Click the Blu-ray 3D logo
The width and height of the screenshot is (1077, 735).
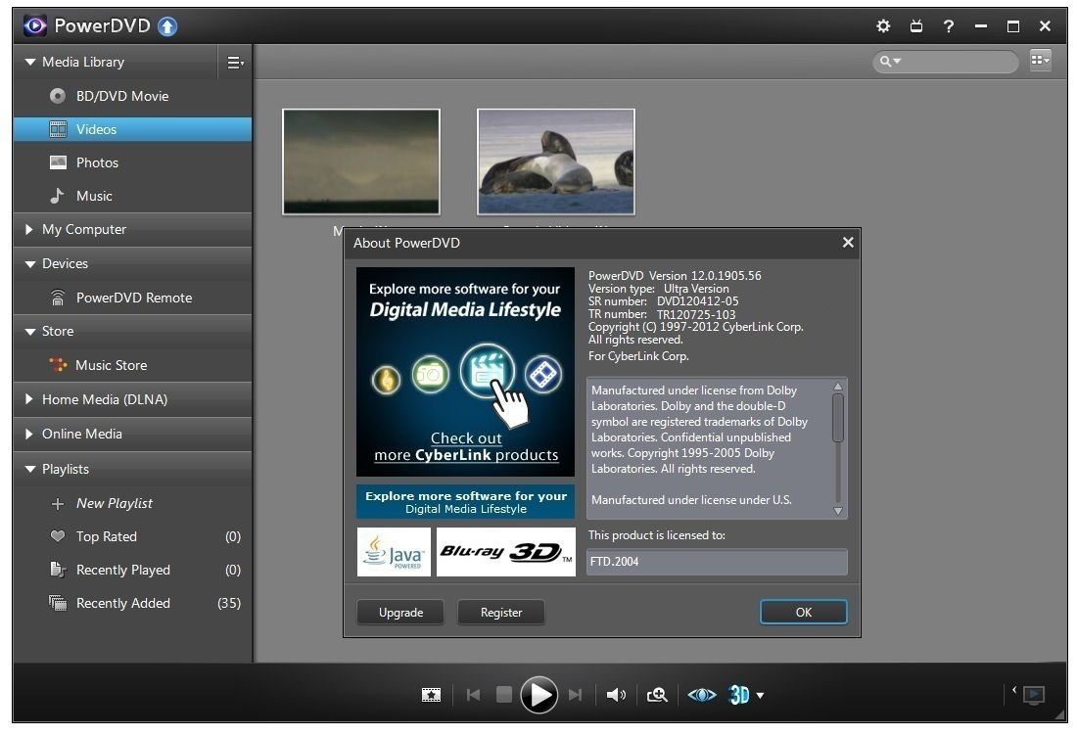click(505, 552)
